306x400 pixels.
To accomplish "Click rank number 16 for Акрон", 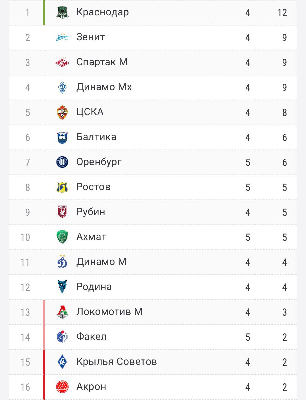I will tap(25, 387).
